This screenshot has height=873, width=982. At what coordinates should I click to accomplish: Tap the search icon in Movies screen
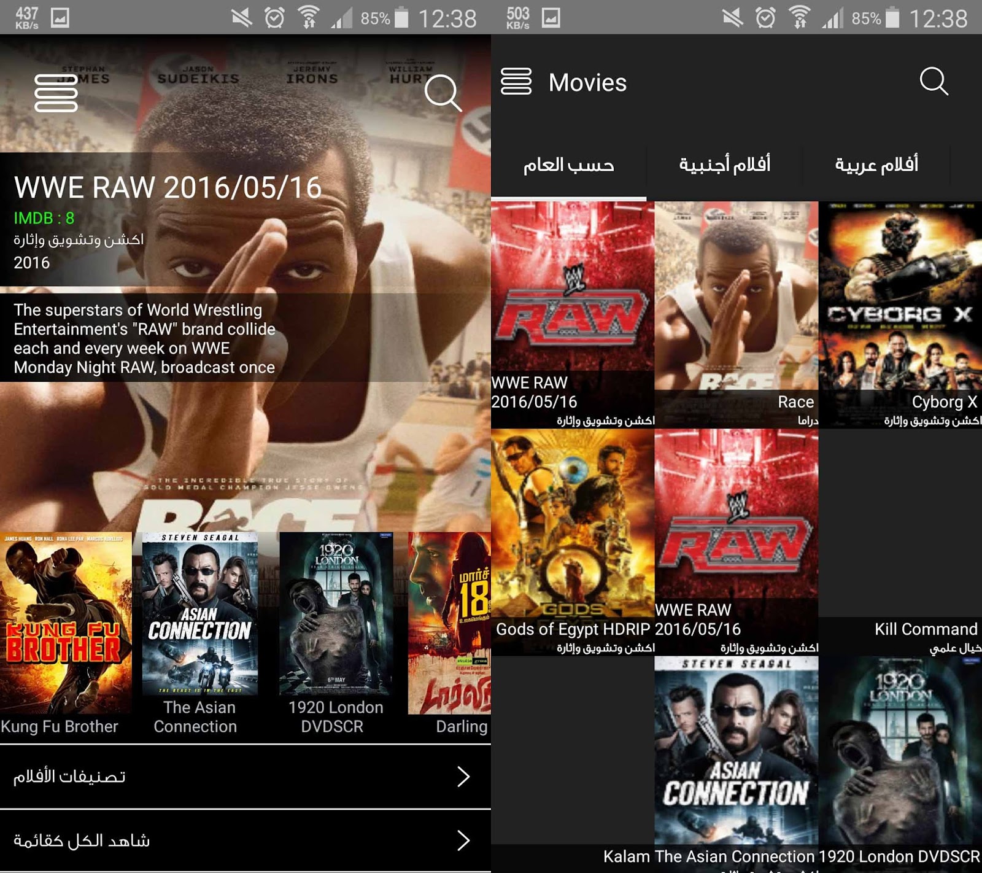pyautogui.click(x=934, y=81)
